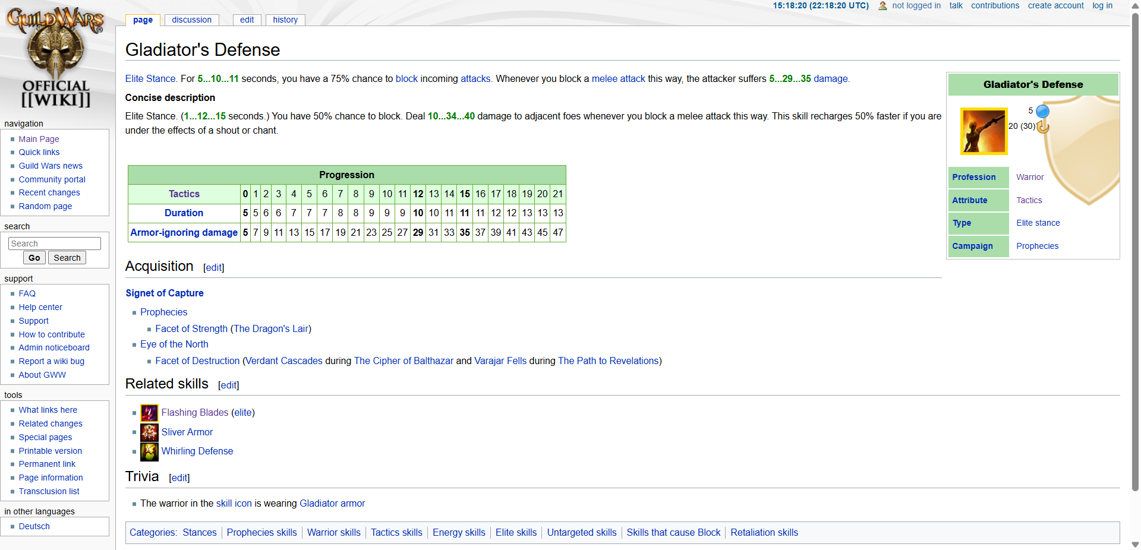
Task: Open the Skills that cause Block category
Action: [x=673, y=532]
